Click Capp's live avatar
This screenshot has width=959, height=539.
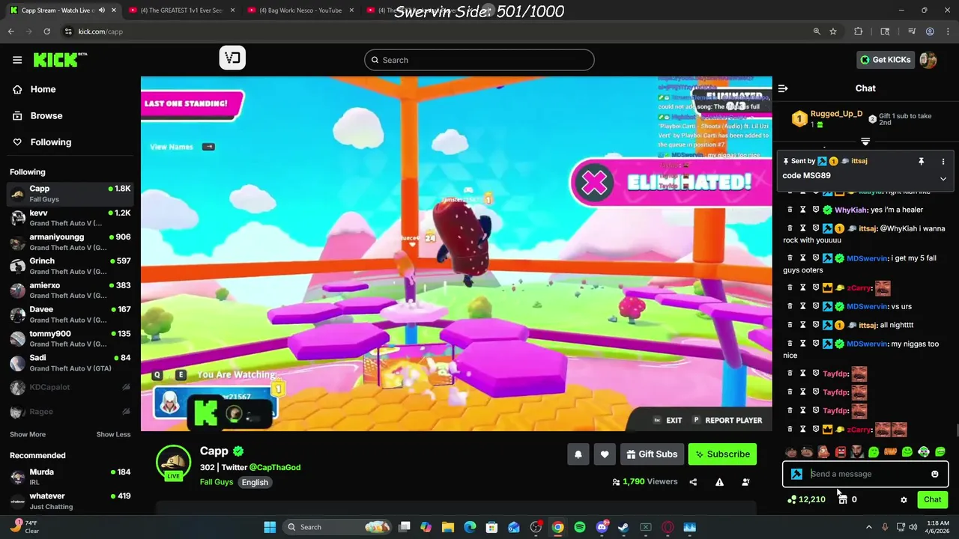coord(173,463)
